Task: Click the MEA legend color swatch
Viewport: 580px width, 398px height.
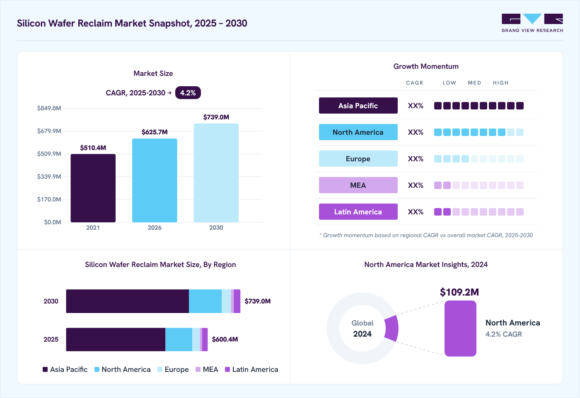Action: pos(198,369)
